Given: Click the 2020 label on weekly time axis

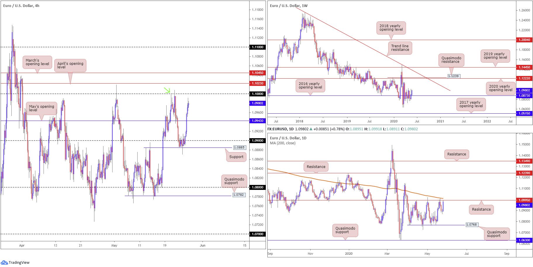Looking at the screenshot, I should pos(394,121).
